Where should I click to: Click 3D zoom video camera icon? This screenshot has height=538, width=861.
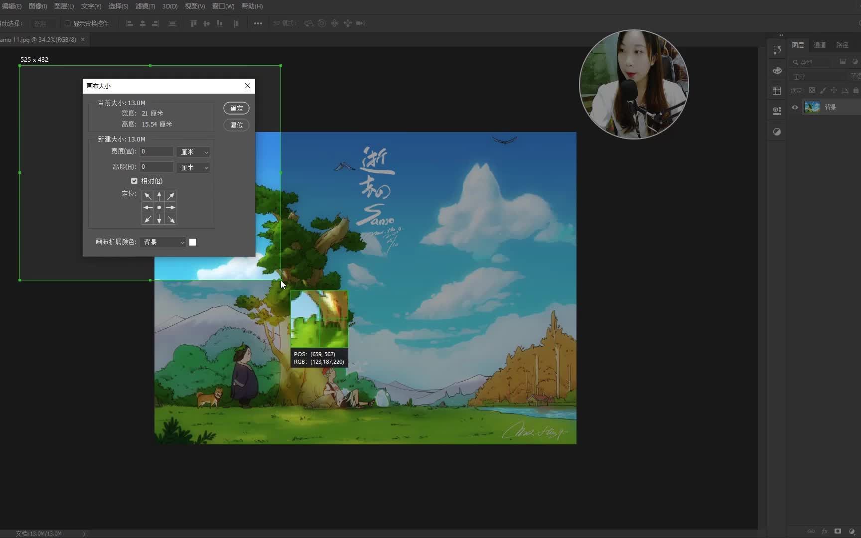pos(361,23)
